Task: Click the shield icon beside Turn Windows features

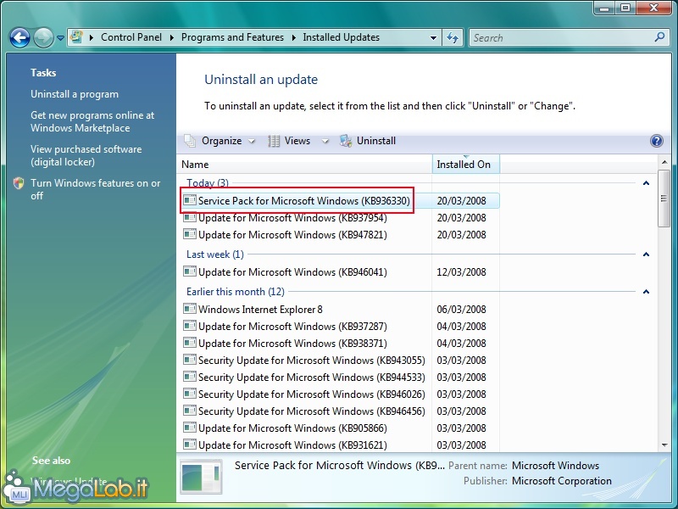Action: tap(19, 183)
